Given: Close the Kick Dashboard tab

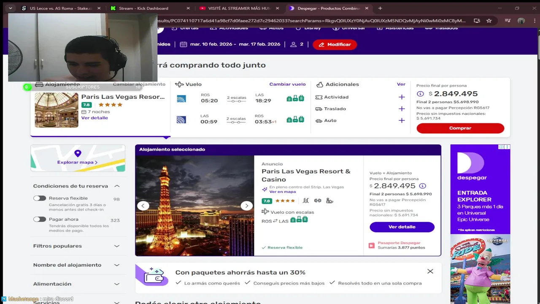Looking at the screenshot, I should (x=188, y=8).
